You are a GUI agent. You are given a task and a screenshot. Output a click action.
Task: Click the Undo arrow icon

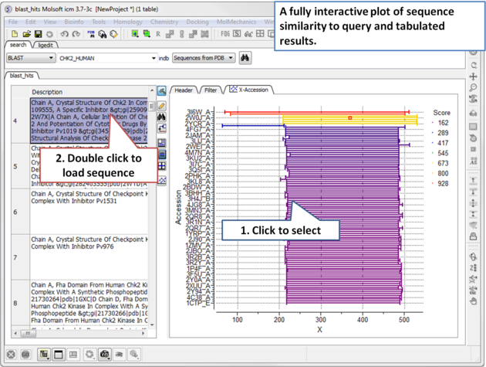tap(62, 34)
